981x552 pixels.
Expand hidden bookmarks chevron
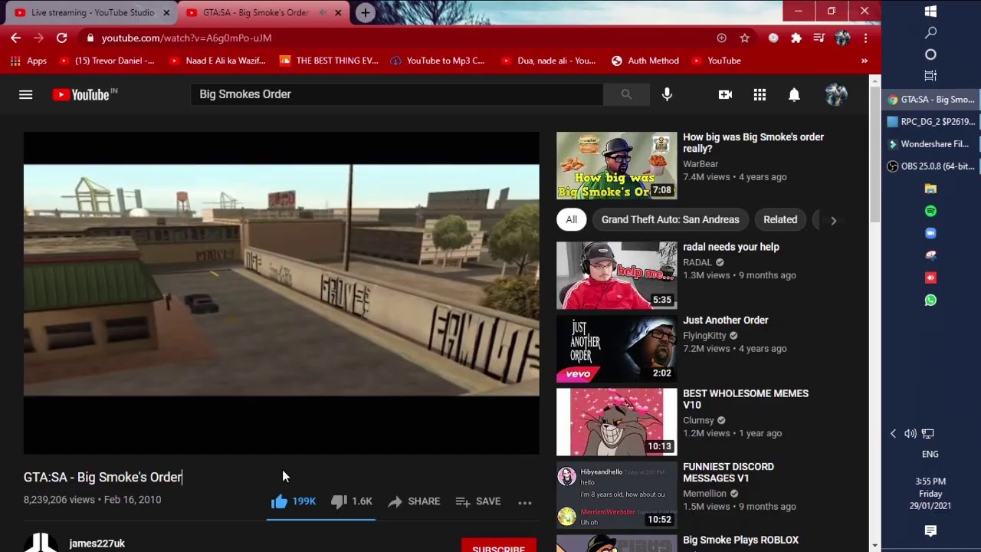(865, 61)
